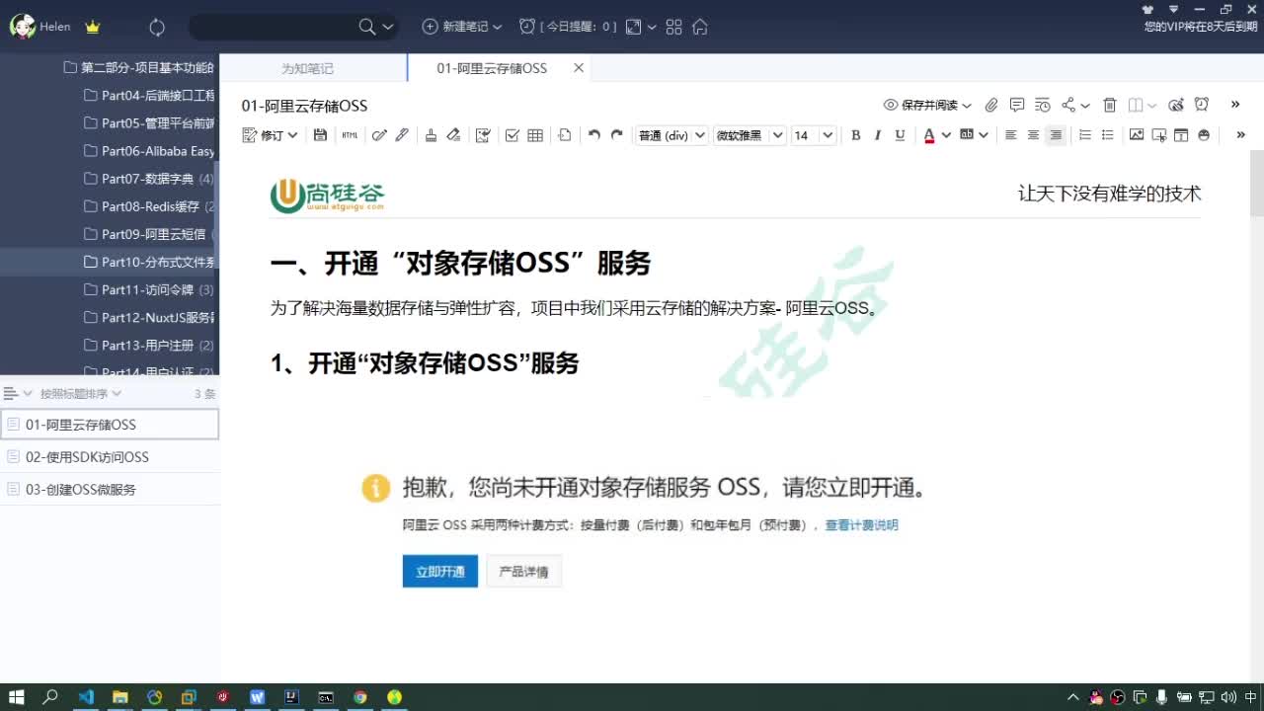Click the 立即开通 button

[x=440, y=571]
